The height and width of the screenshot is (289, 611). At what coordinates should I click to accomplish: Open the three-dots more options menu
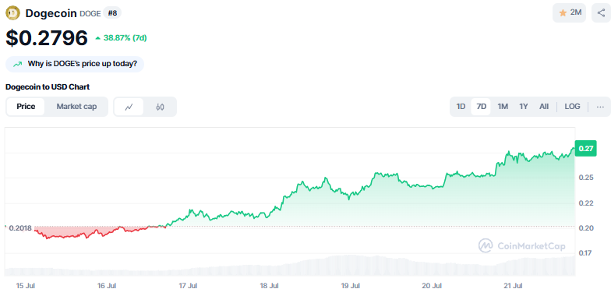600,107
